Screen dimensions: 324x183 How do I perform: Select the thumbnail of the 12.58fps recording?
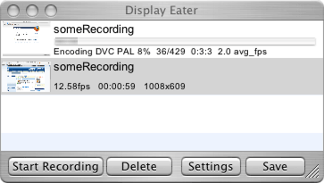click(x=26, y=77)
